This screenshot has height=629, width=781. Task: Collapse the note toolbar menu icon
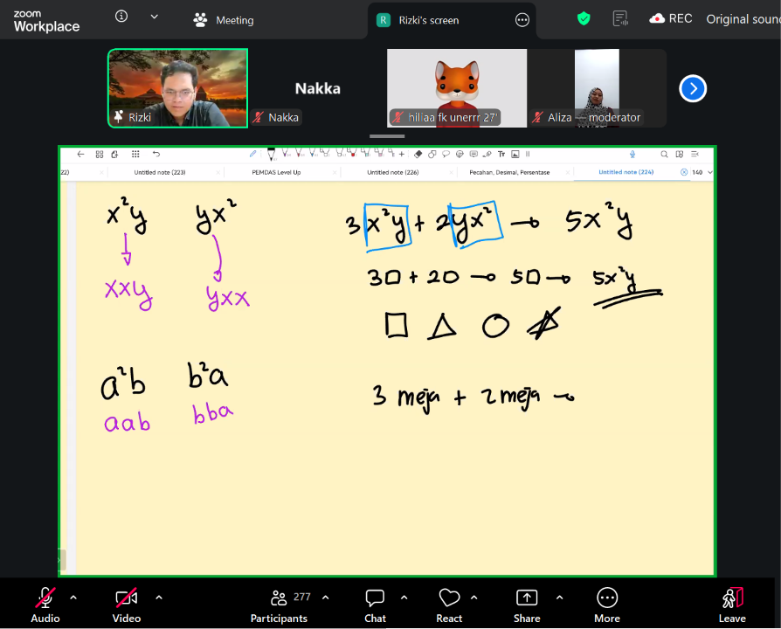[x=695, y=155]
